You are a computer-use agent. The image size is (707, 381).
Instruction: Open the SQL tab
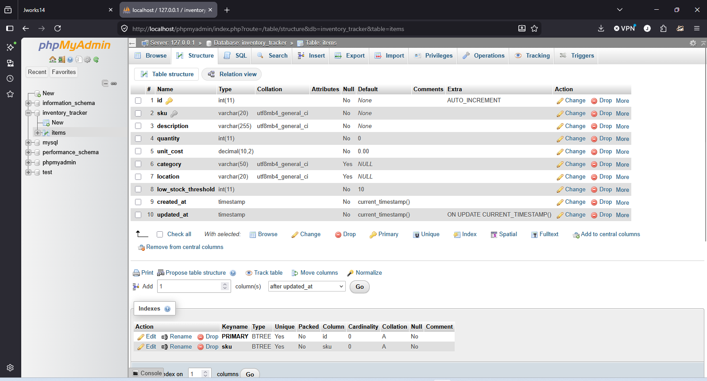pyautogui.click(x=236, y=56)
